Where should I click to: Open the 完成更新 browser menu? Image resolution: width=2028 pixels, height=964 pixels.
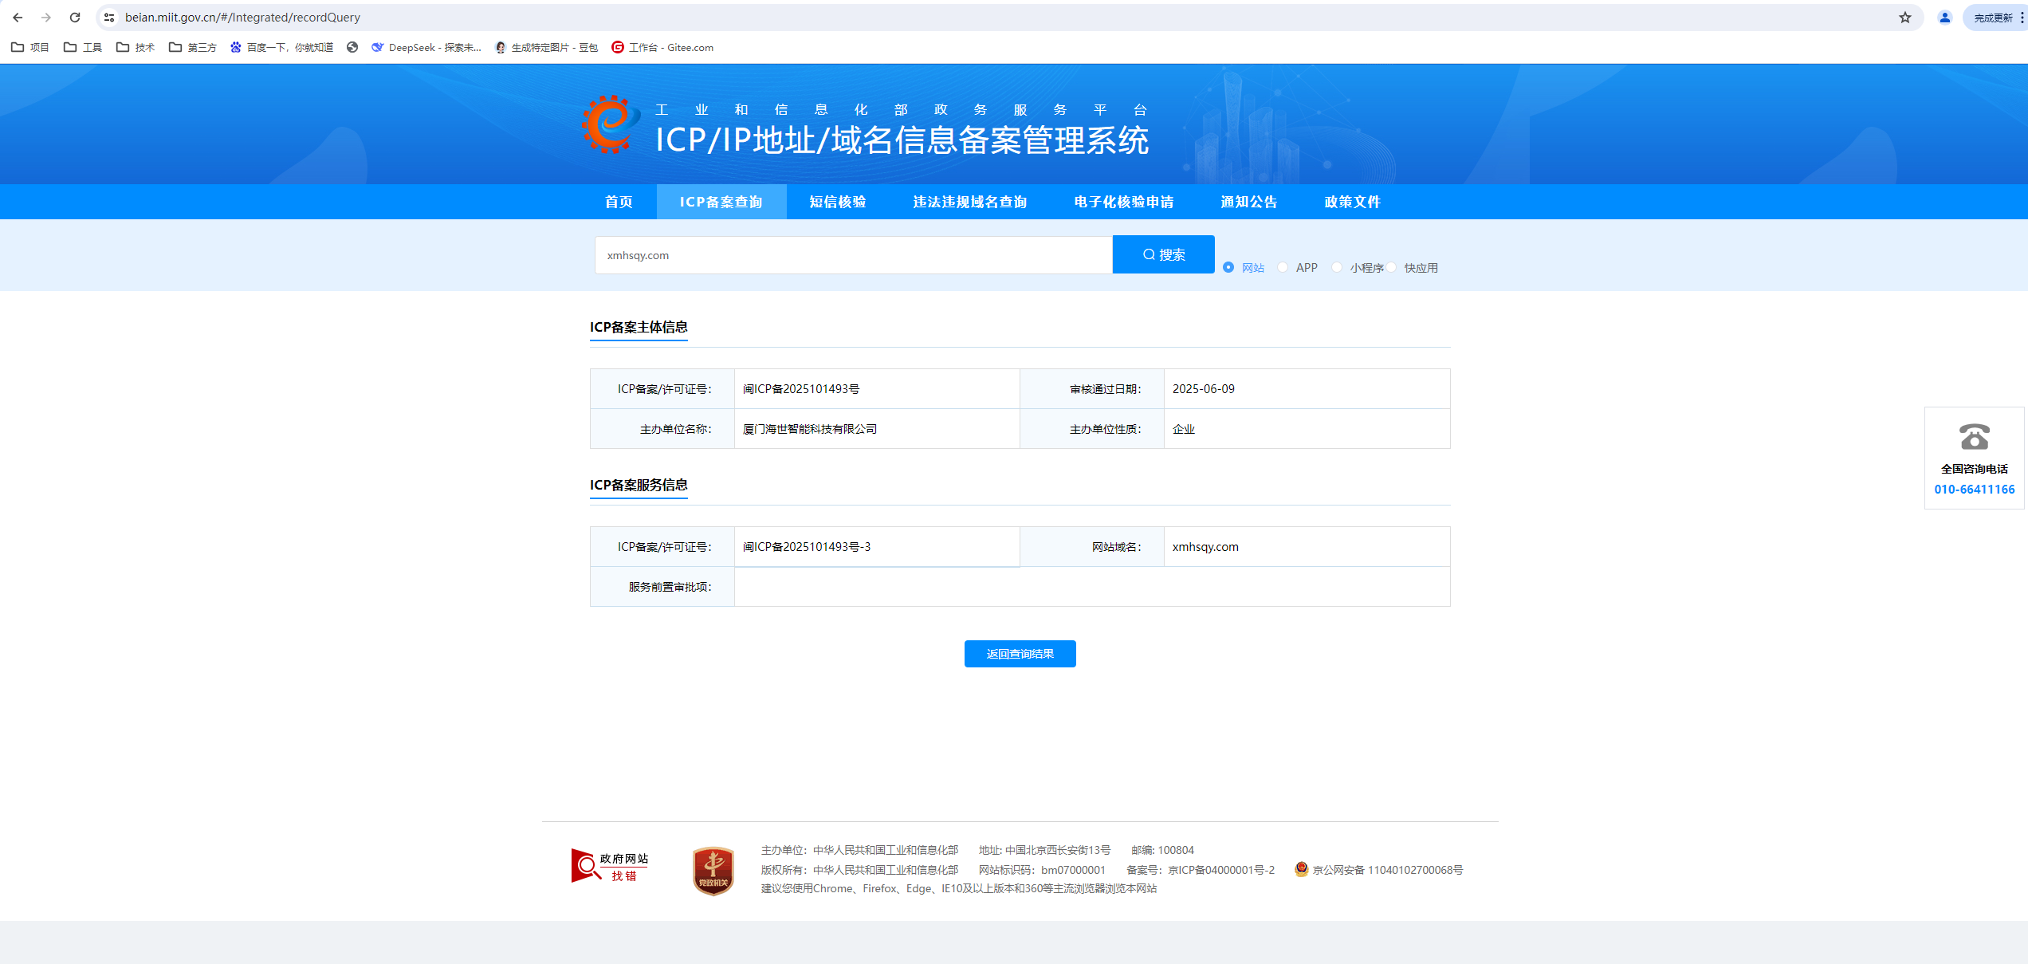(x=1995, y=18)
